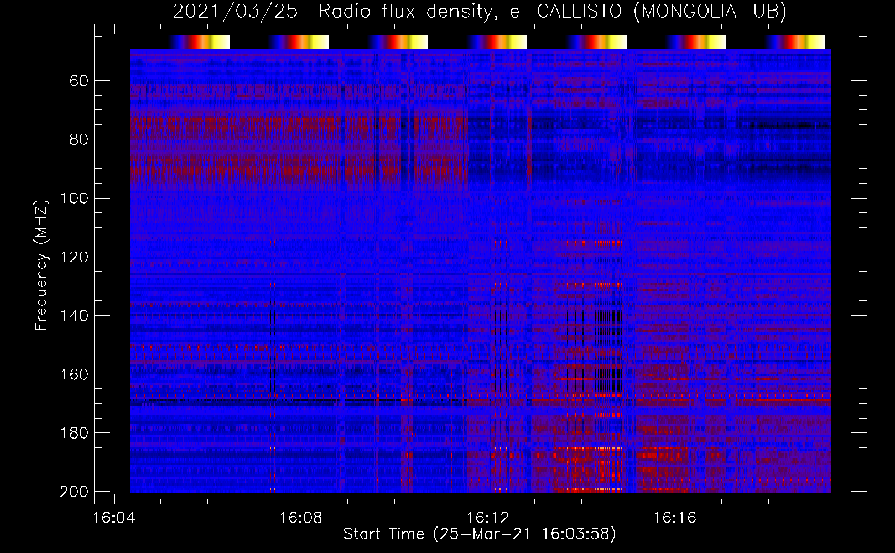Click the plot title mentioning MONGOLIA-UB

point(479,12)
